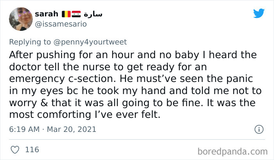The image size is (274, 160).
Task: Click the Twitter bird logo
Action: pos(259,14)
